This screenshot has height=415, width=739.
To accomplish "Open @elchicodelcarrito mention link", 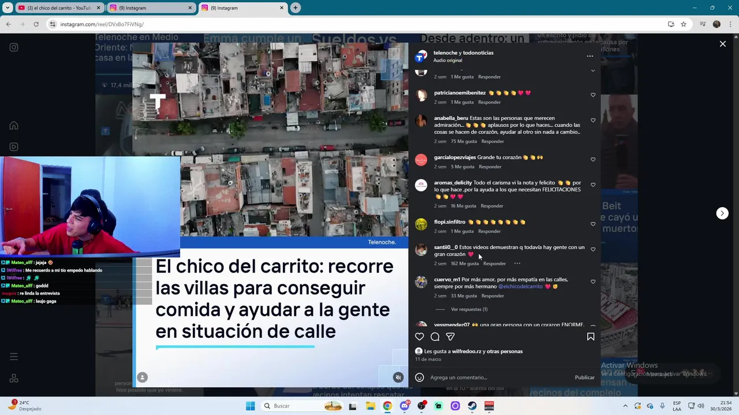I will coord(520,286).
